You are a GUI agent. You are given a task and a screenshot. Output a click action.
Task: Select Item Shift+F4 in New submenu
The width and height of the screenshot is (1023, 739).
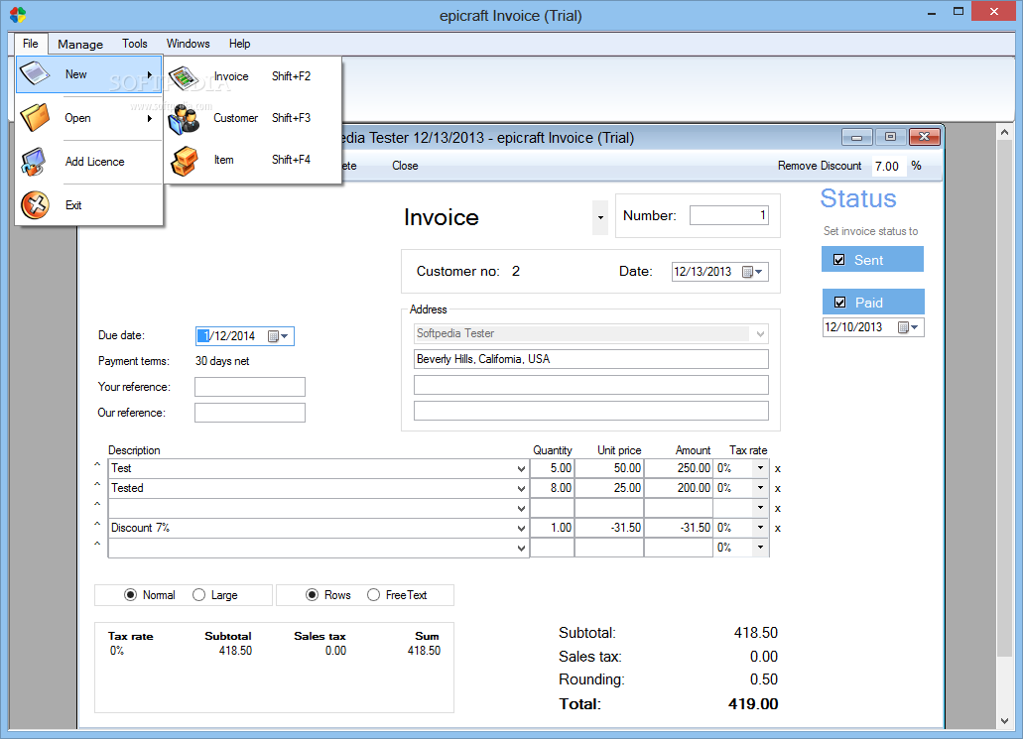[x=252, y=160]
